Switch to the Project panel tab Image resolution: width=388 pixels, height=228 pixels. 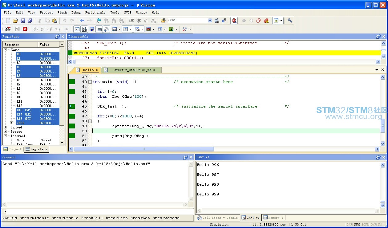(13, 149)
